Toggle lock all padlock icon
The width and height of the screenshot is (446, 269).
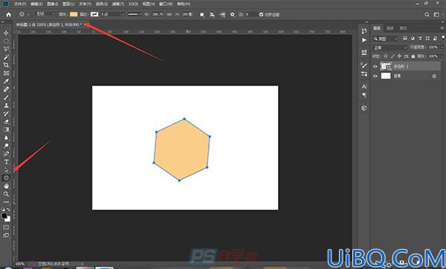(x=413, y=56)
